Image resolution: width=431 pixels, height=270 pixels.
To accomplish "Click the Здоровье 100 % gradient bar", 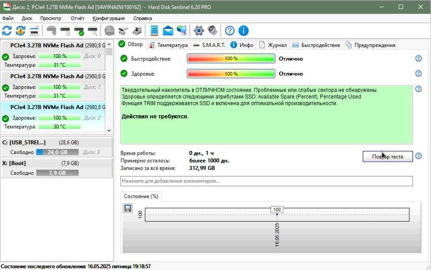I will click(x=231, y=74).
